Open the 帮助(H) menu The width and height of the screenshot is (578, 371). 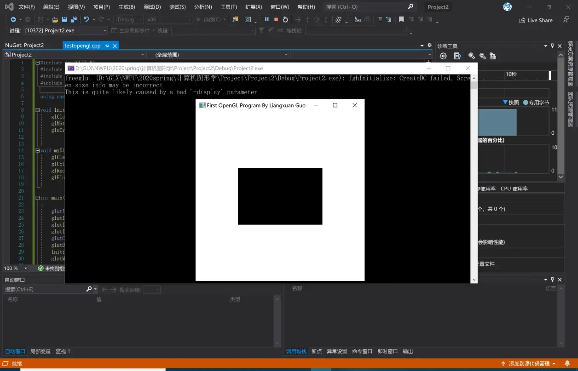[x=306, y=7]
